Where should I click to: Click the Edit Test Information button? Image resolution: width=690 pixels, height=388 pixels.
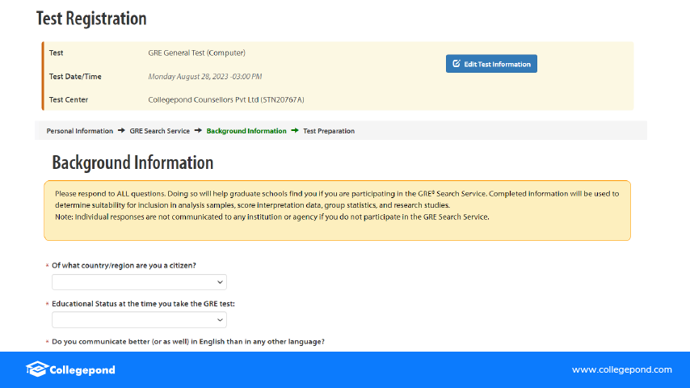click(491, 64)
